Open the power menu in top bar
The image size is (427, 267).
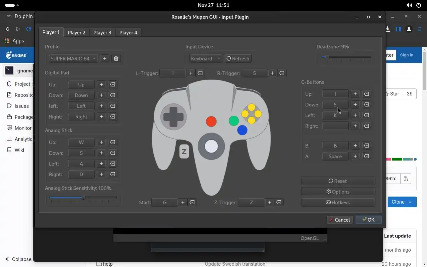[x=419, y=5]
